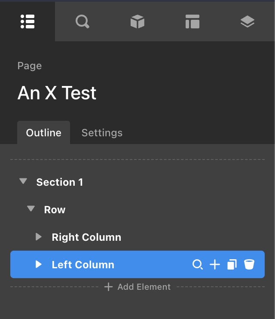The height and width of the screenshot is (319, 275).
Task: Inspect Left Column with magnifier icon
Action: [x=197, y=264]
